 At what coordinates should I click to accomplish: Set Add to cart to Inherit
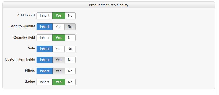click(45, 15)
